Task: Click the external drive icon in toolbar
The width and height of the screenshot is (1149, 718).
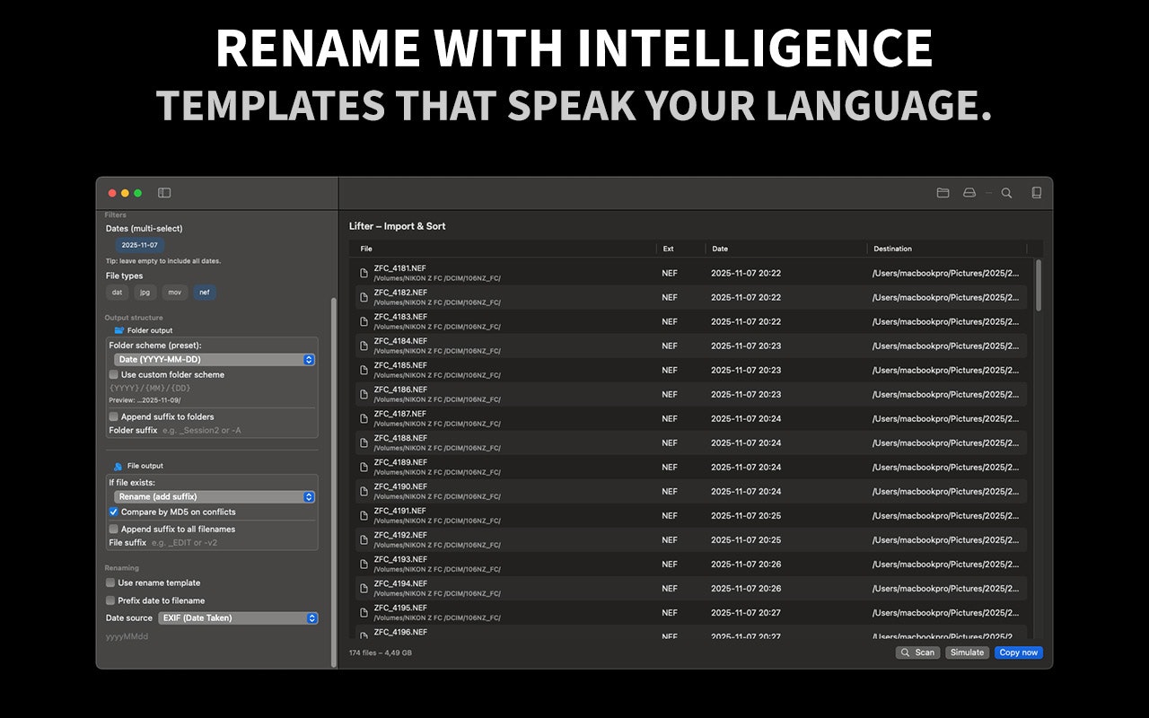Action: coord(969,193)
